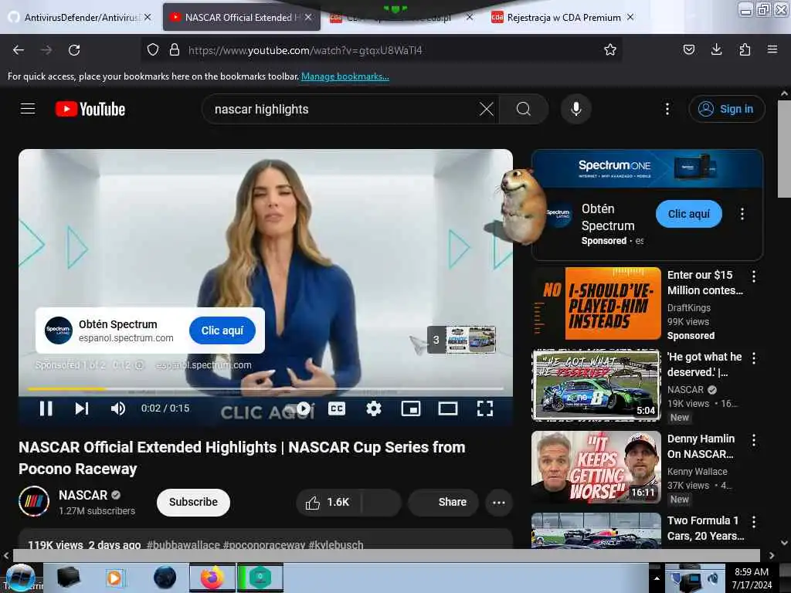Switch to theater mode
Screen dimensions: 791x593
click(x=448, y=408)
